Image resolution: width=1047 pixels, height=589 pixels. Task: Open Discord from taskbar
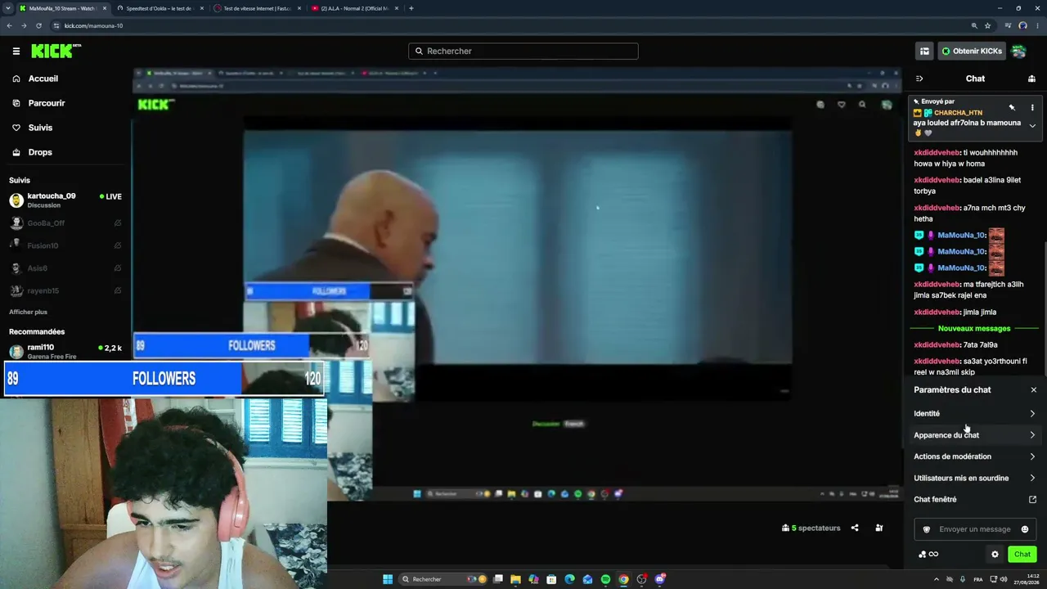point(659,579)
